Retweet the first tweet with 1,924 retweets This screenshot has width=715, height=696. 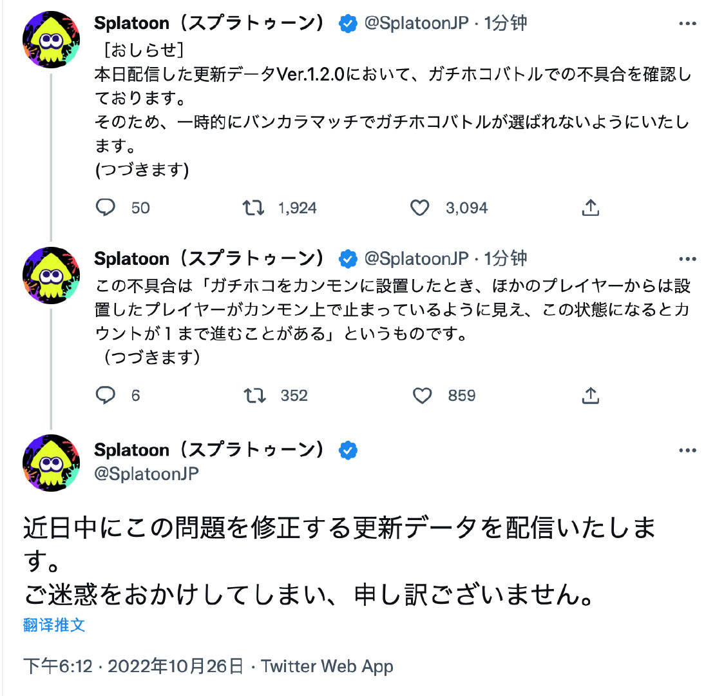point(253,208)
